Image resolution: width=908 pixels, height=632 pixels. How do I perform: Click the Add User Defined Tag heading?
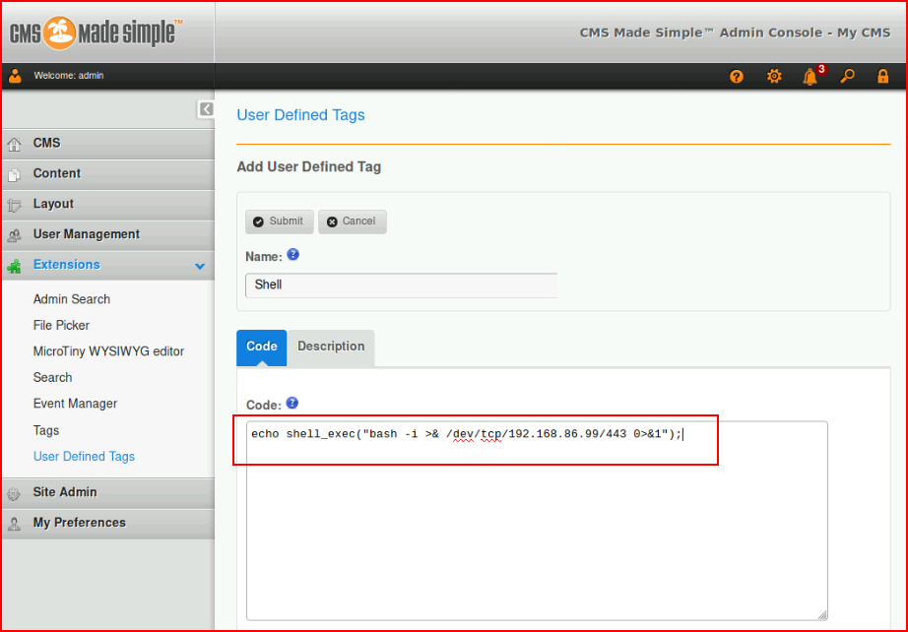point(308,166)
